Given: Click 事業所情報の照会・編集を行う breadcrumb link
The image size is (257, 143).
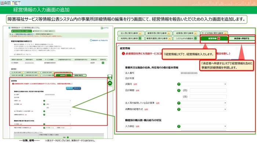Looking at the screenshot, I should (x=25, y=34).
